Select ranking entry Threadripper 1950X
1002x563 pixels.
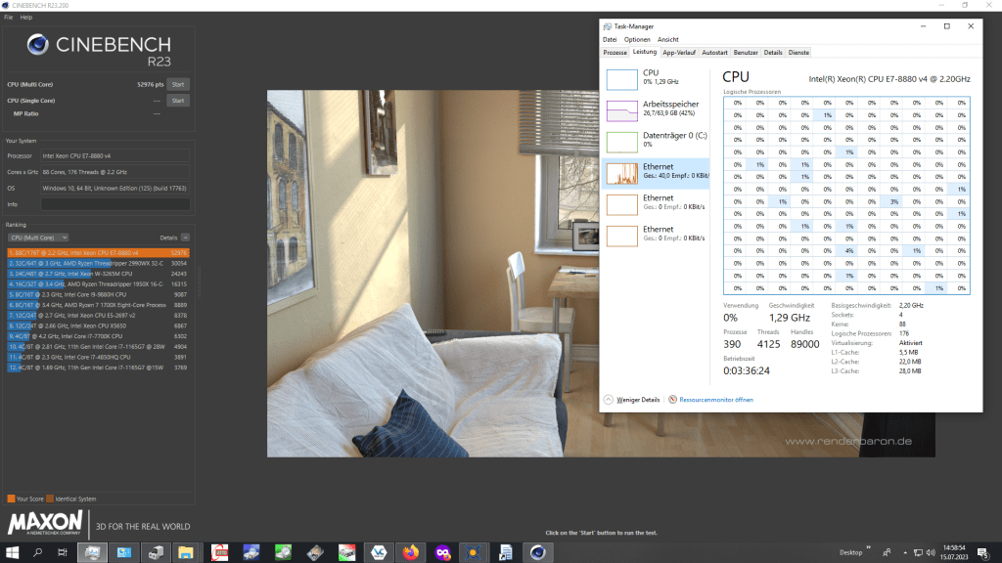[99, 284]
